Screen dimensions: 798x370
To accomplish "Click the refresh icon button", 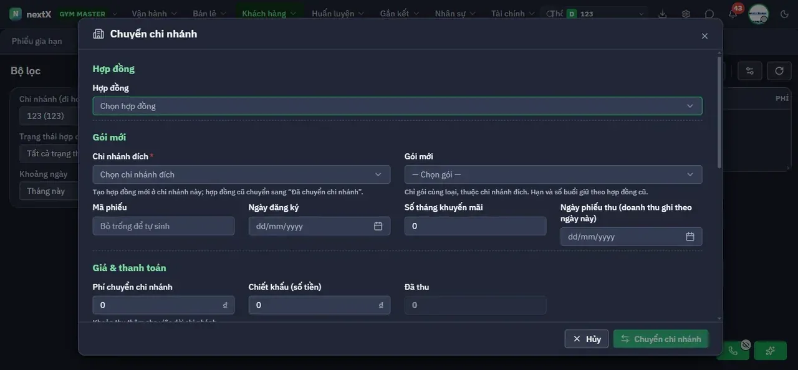I will tap(779, 70).
